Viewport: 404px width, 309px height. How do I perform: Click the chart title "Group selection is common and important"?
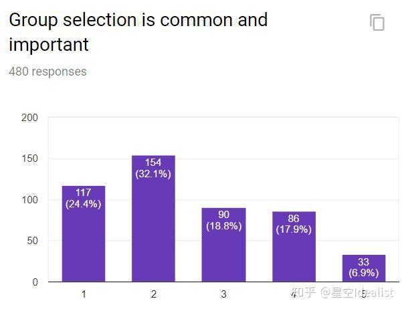138,32
